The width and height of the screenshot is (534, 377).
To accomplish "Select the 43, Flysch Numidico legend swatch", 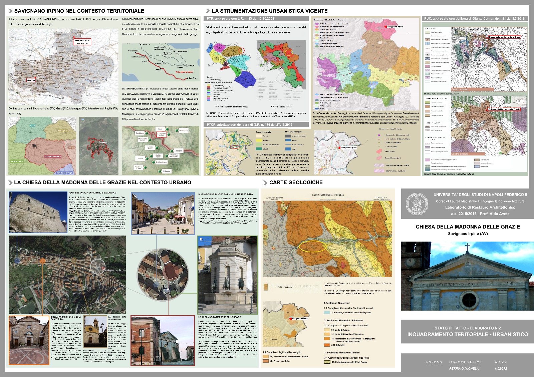I will 265,361.
